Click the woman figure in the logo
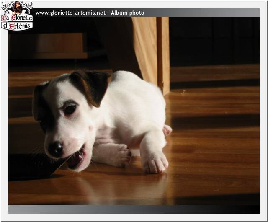The width and height of the screenshot is (268, 222). 17,7
